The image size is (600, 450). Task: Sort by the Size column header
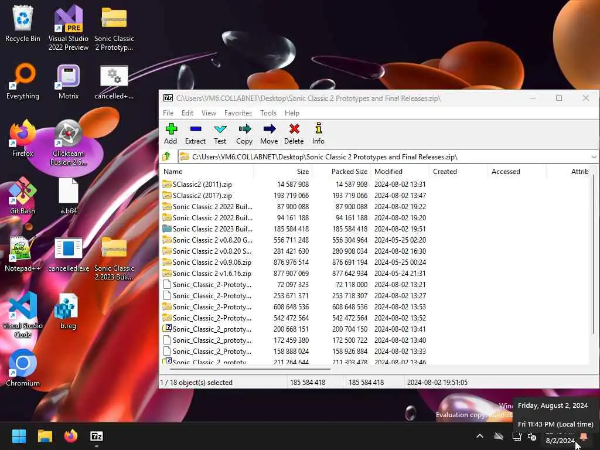(x=282, y=172)
